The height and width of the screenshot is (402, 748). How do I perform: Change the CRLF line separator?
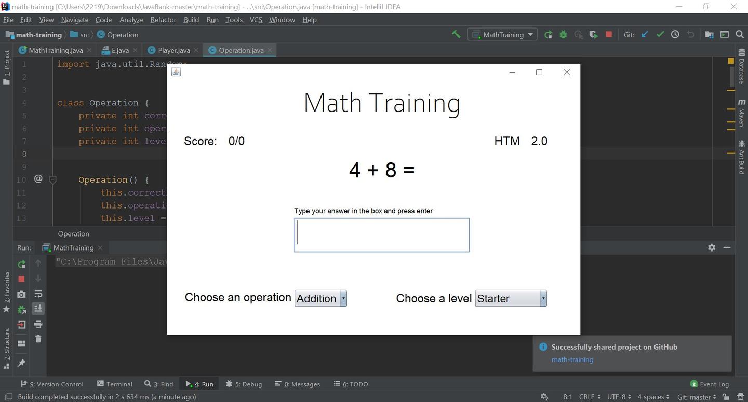(590, 397)
